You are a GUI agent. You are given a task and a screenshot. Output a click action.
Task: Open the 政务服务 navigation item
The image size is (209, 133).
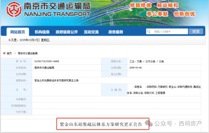tap(116, 32)
